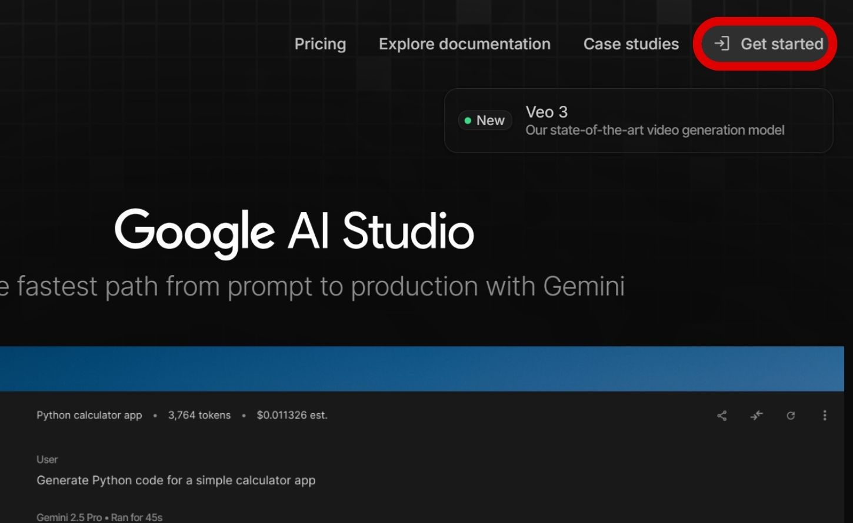
Task: Click the $0.011326 cost estimate
Action: 292,415
